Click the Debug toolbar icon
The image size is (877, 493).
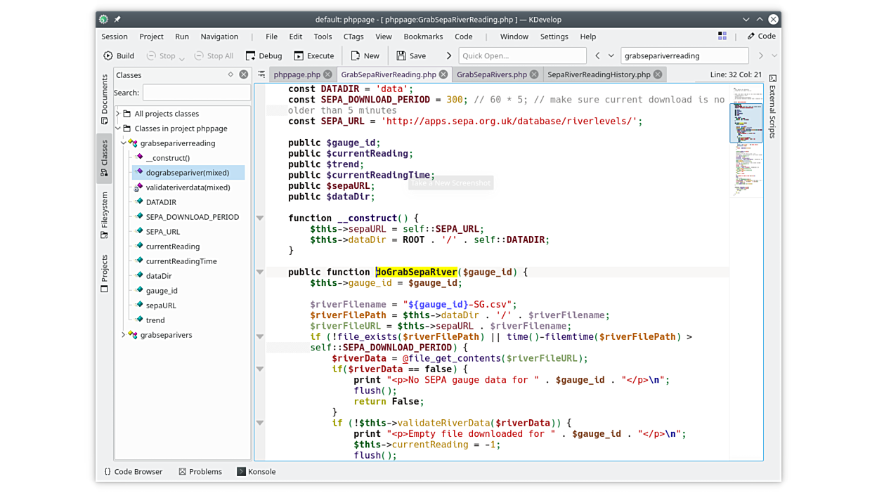tap(264, 55)
